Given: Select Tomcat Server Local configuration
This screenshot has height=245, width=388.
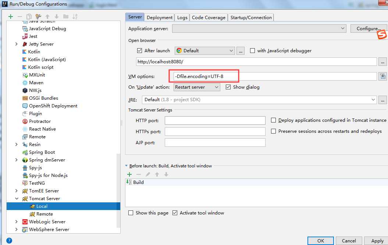Looking at the screenshot, I should tap(63, 206).
